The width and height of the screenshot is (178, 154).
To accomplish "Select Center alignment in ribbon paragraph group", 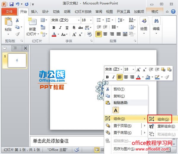I will click(105, 34).
